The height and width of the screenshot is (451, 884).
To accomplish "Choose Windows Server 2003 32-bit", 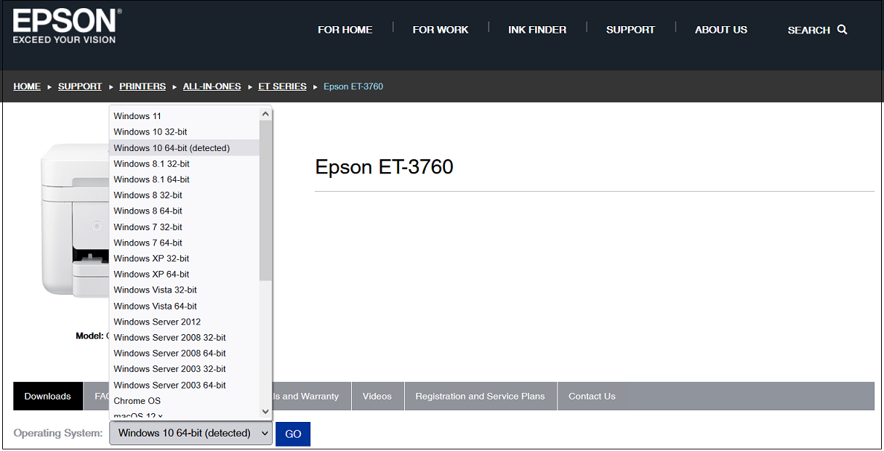I will click(185, 369).
